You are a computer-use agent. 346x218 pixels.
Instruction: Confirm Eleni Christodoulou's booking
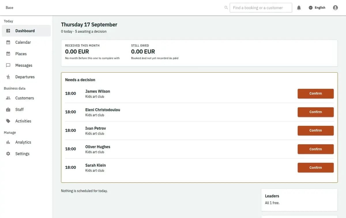(315, 112)
